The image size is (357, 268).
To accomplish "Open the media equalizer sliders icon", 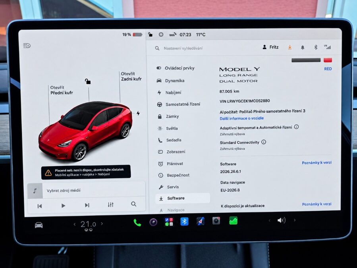I will (111, 205).
